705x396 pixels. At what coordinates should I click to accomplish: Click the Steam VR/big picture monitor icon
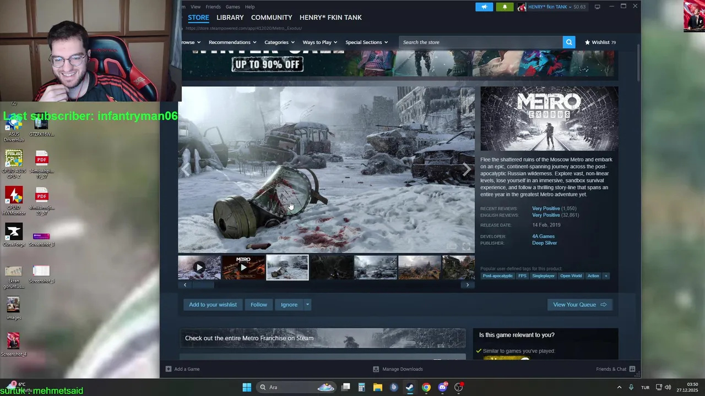tap(598, 7)
